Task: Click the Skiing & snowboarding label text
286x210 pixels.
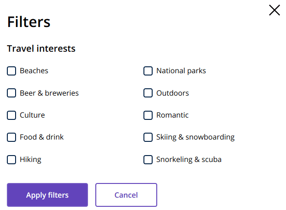Action: tap(195, 137)
